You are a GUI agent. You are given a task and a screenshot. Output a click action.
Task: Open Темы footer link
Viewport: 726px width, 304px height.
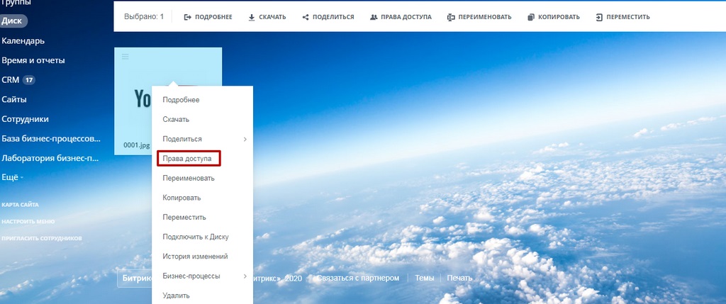(425, 278)
